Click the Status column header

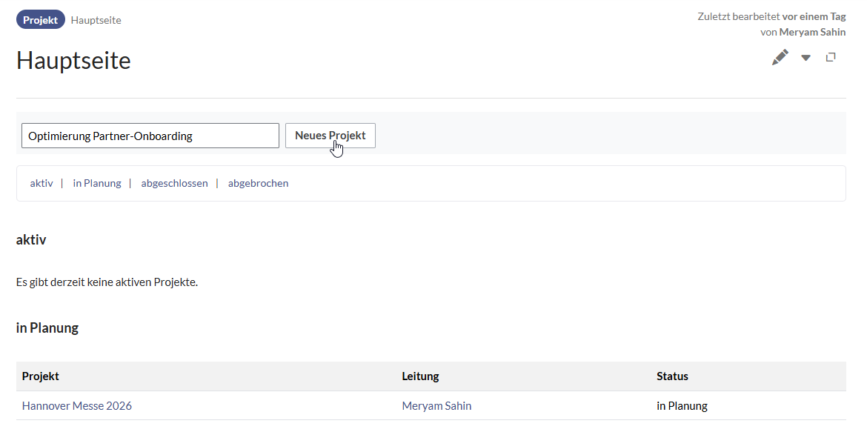pyautogui.click(x=672, y=376)
